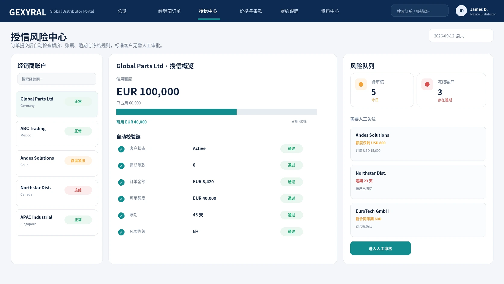The width and height of the screenshot is (504, 284).
Task: Click the orange 待审核 status icon
Action: pyautogui.click(x=361, y=85)
